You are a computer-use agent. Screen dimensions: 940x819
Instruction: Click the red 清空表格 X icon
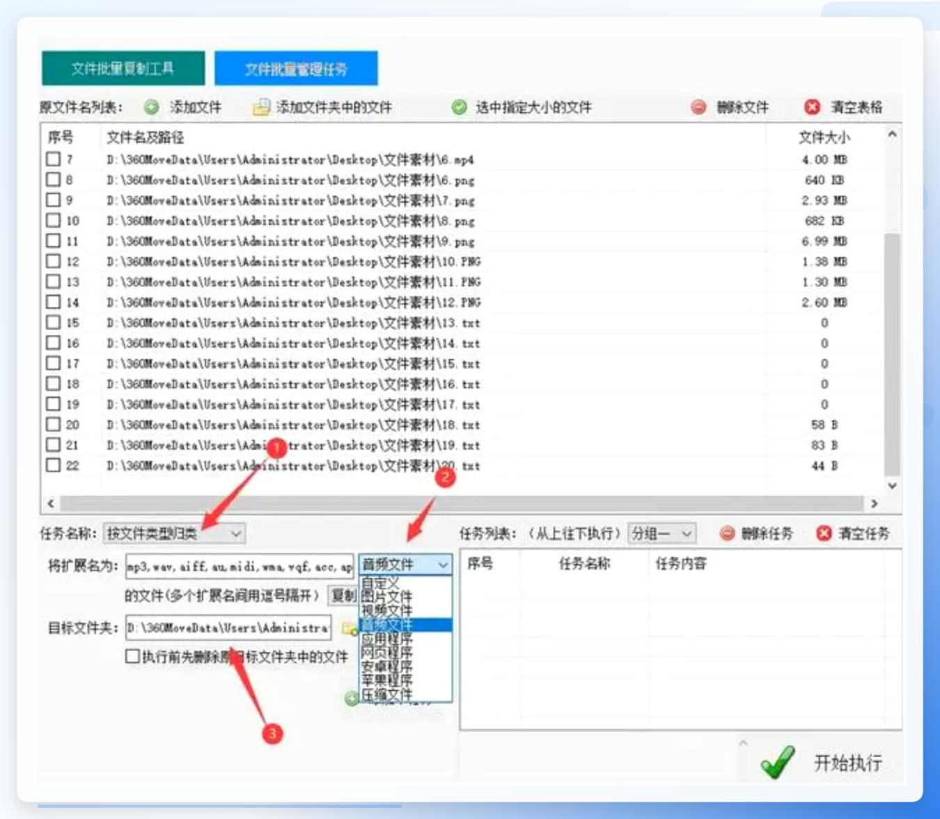click(x=812, y=107)
